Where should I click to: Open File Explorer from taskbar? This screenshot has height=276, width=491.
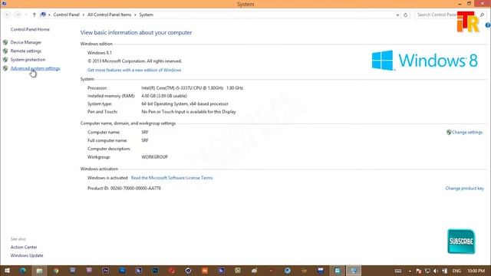[39, 271]
